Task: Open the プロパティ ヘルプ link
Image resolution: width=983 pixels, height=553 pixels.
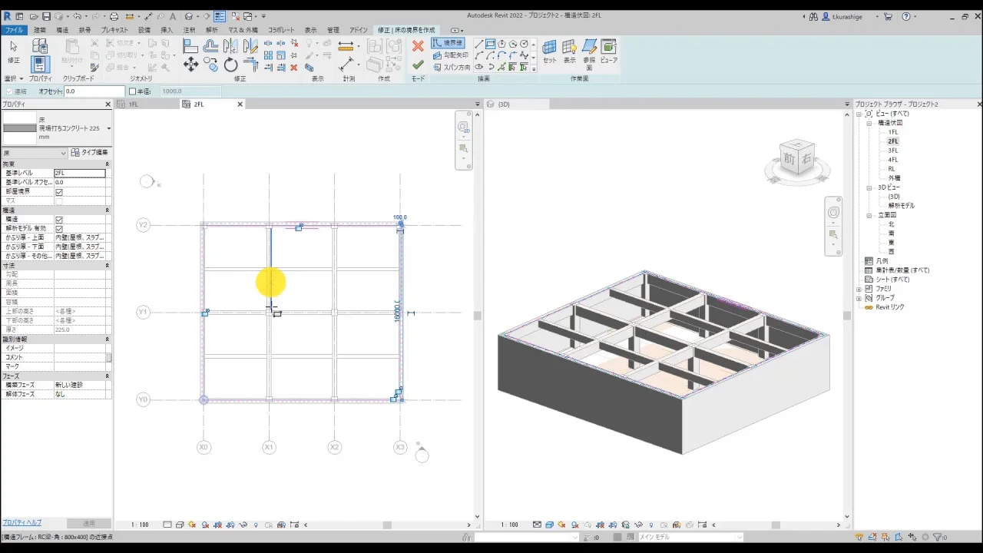Action: tap(22, 522)
